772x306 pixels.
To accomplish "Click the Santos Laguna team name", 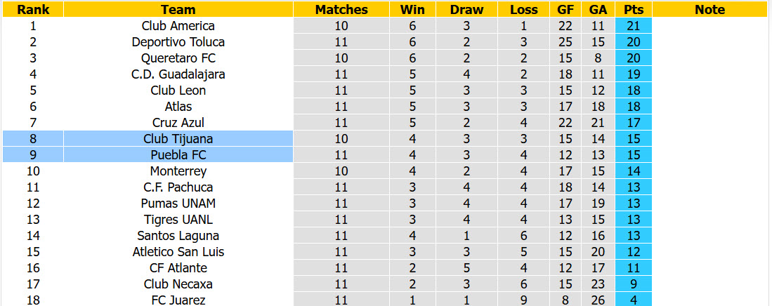I will [x=178, y=236].
